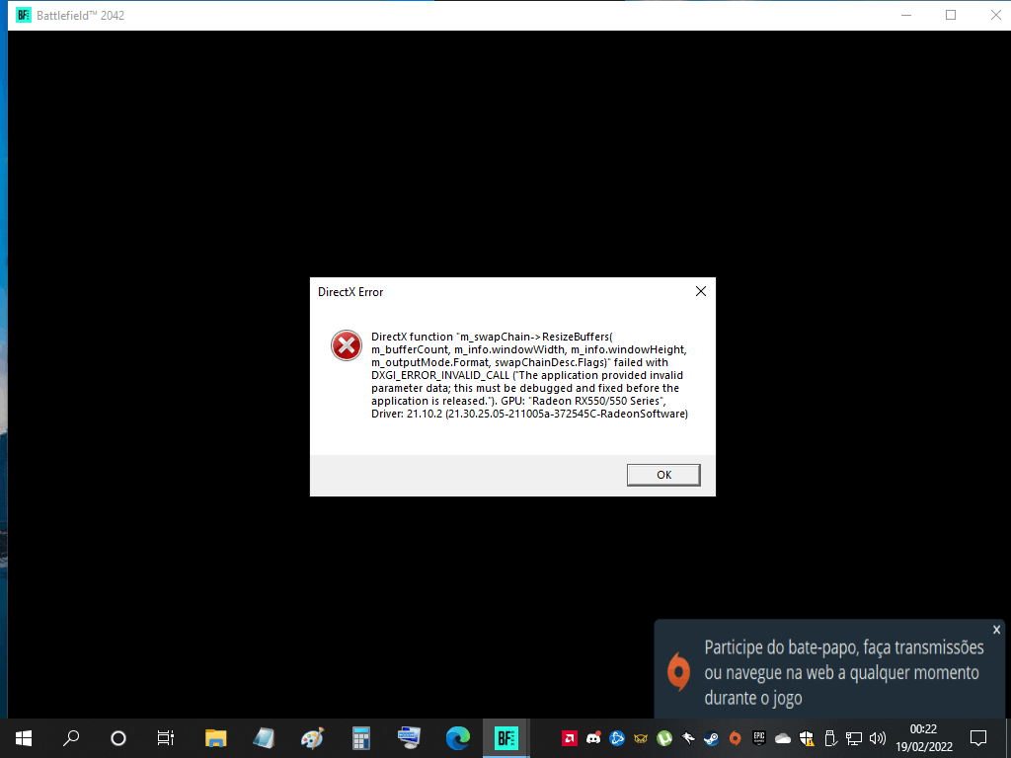Dismiss the Origin overlay notification

coord(996,630)
